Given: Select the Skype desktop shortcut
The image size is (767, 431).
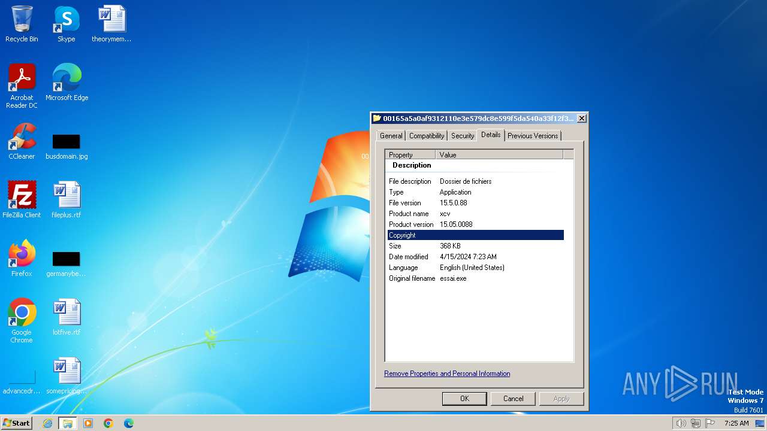Looking at the screenshot, I should point(67,24).
